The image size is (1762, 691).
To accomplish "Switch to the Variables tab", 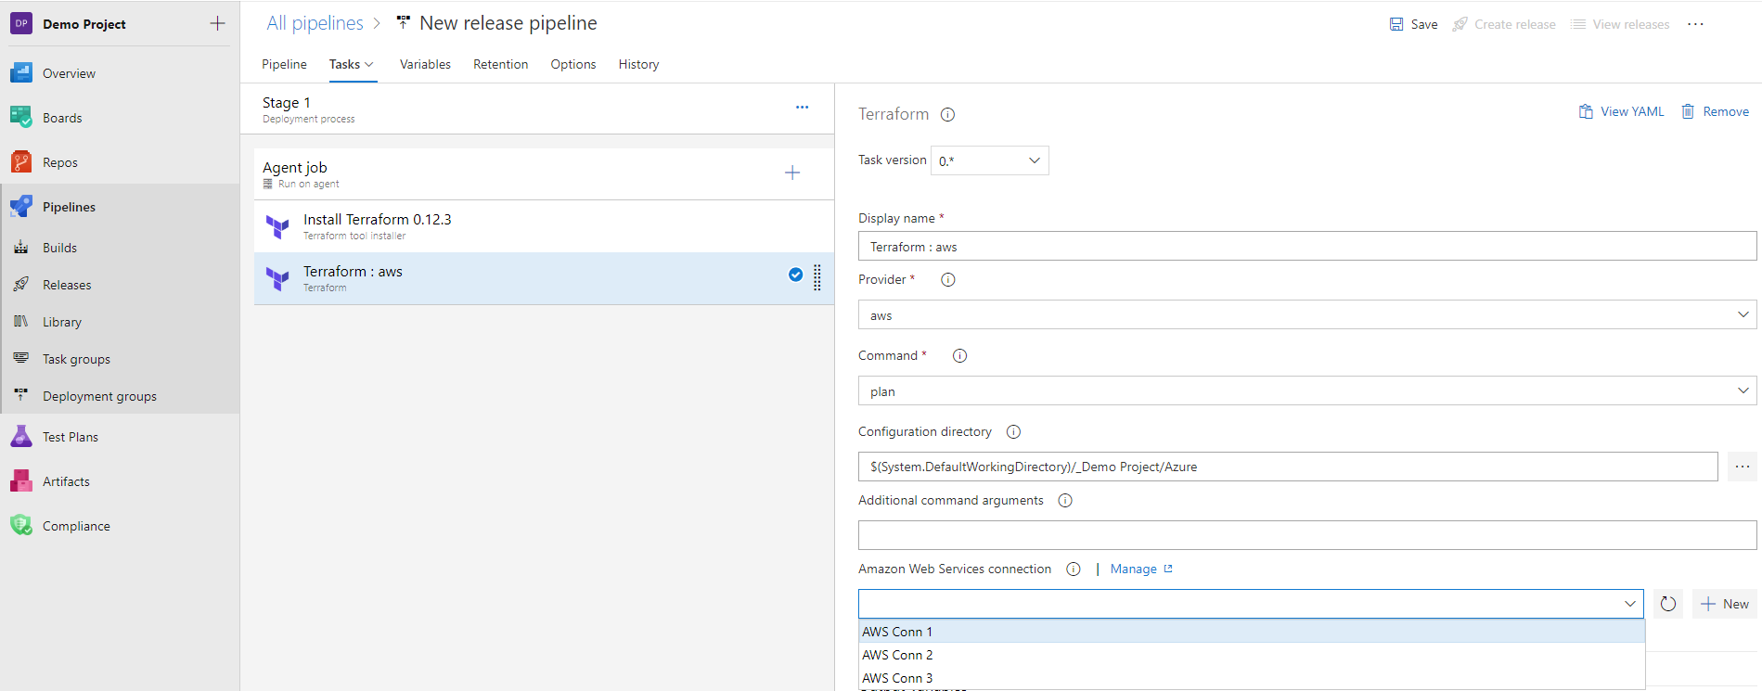I will 425,64.
